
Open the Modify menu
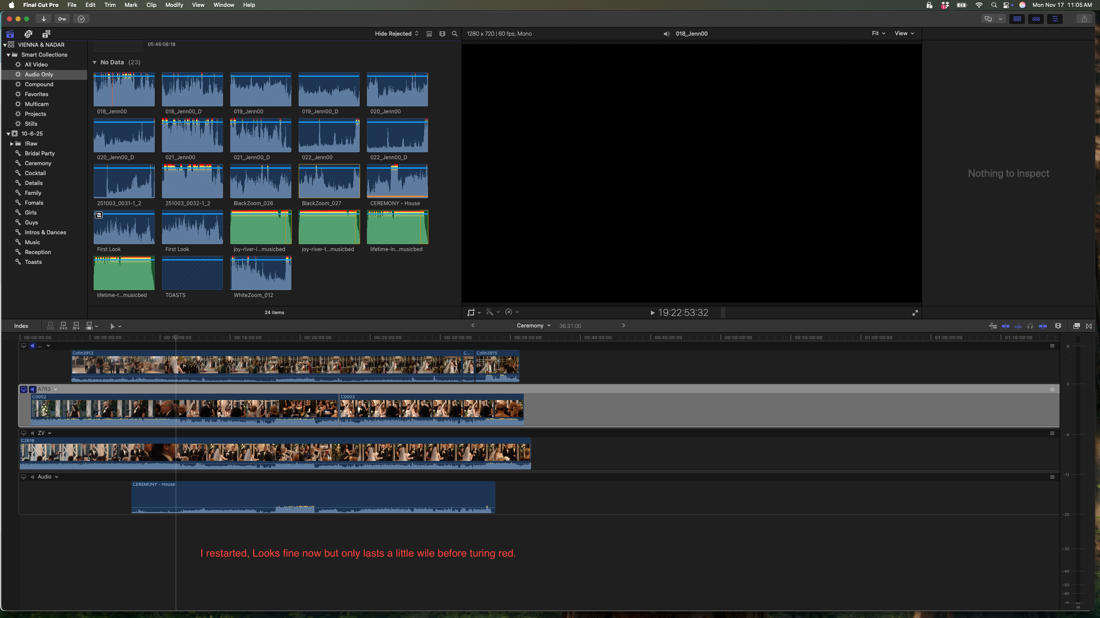174,5
